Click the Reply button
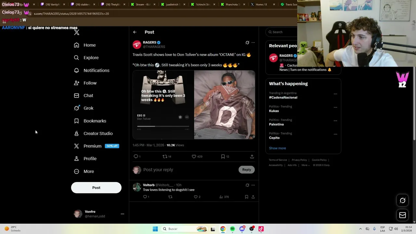Image resolution: width=416 pixels, height=234 pixels. (x=247, y=170)
